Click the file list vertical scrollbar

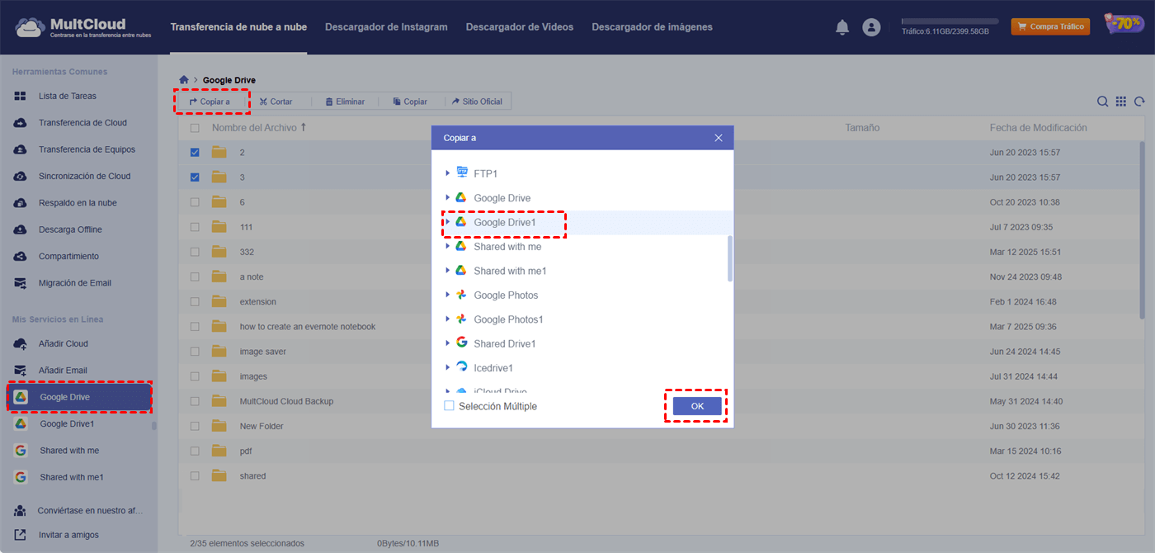point(1142,230)
